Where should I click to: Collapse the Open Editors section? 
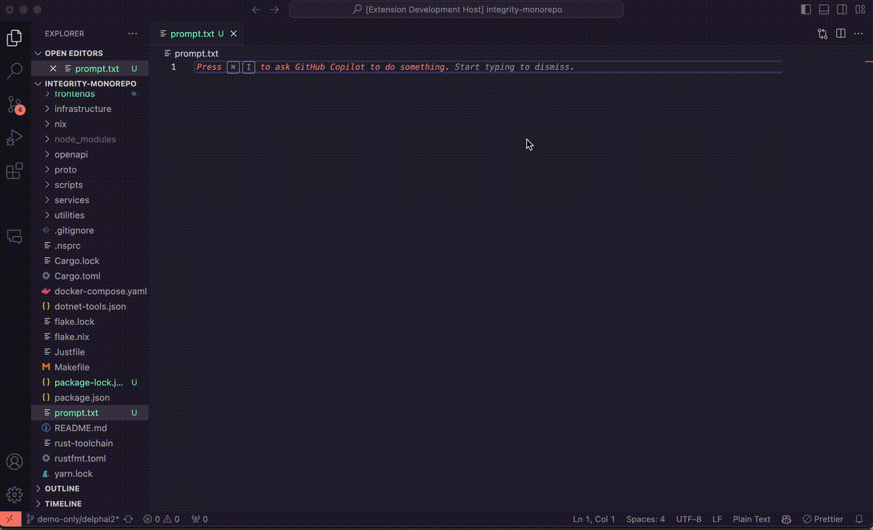(89, 53)
